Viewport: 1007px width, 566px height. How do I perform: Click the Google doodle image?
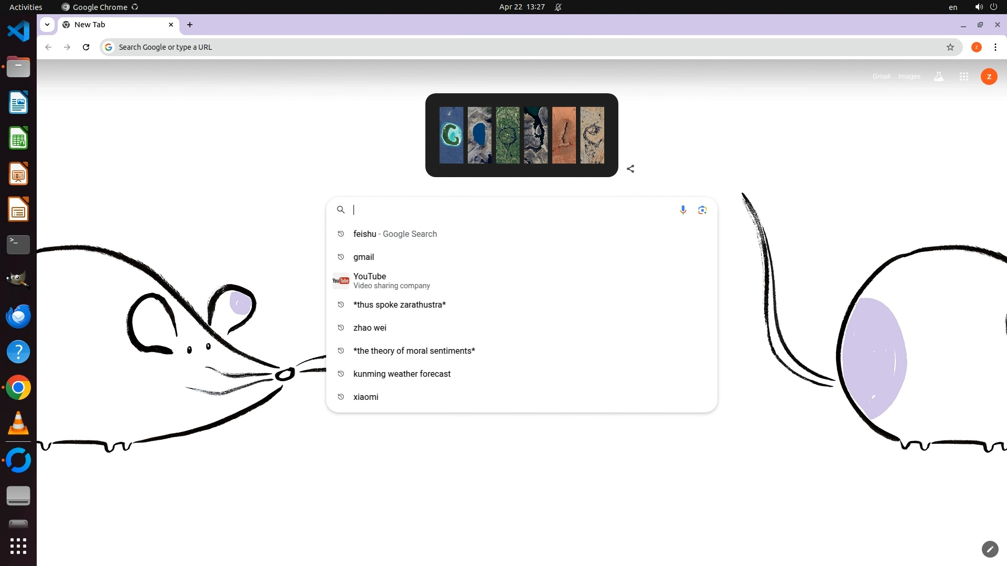point(521,135)
